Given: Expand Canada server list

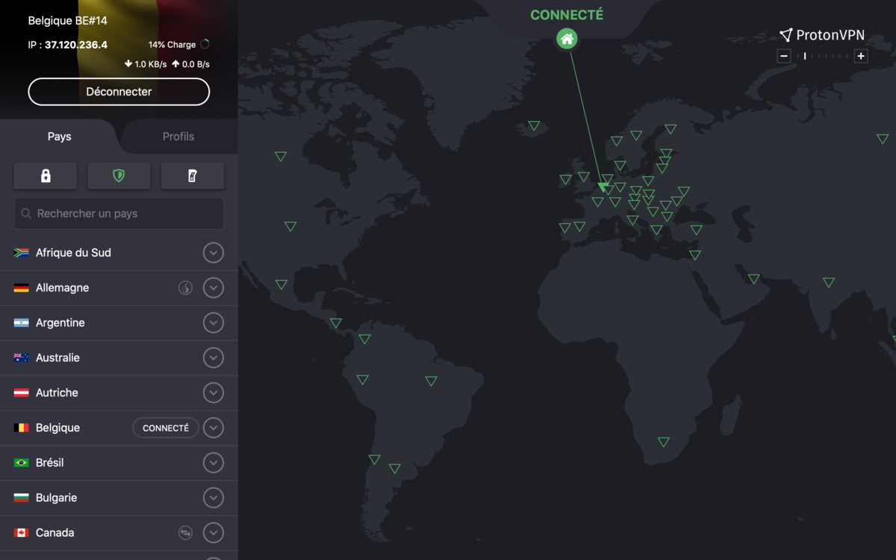Looking at the screenshot, I should [x=214, y=533].
